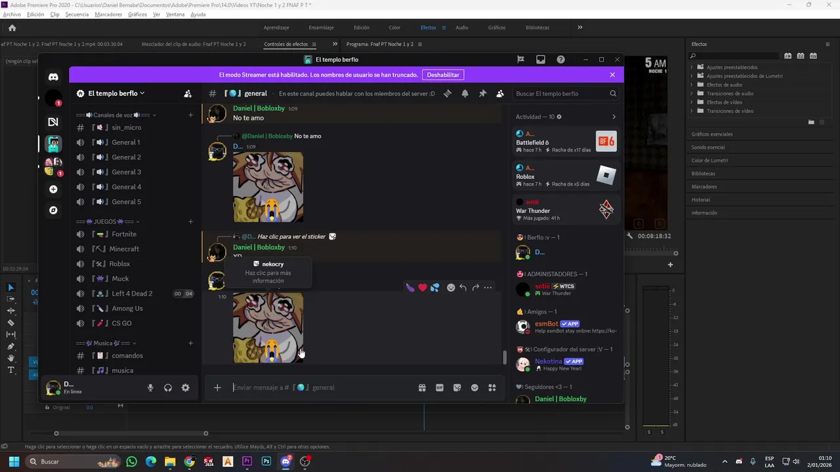This screenshot has height=472, width=840.
Task: Select Premiere Razor tool
Action: [x=10, y=323]
